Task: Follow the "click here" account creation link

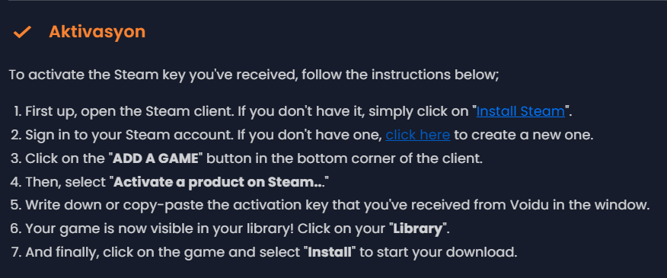Action: [418, 135]
